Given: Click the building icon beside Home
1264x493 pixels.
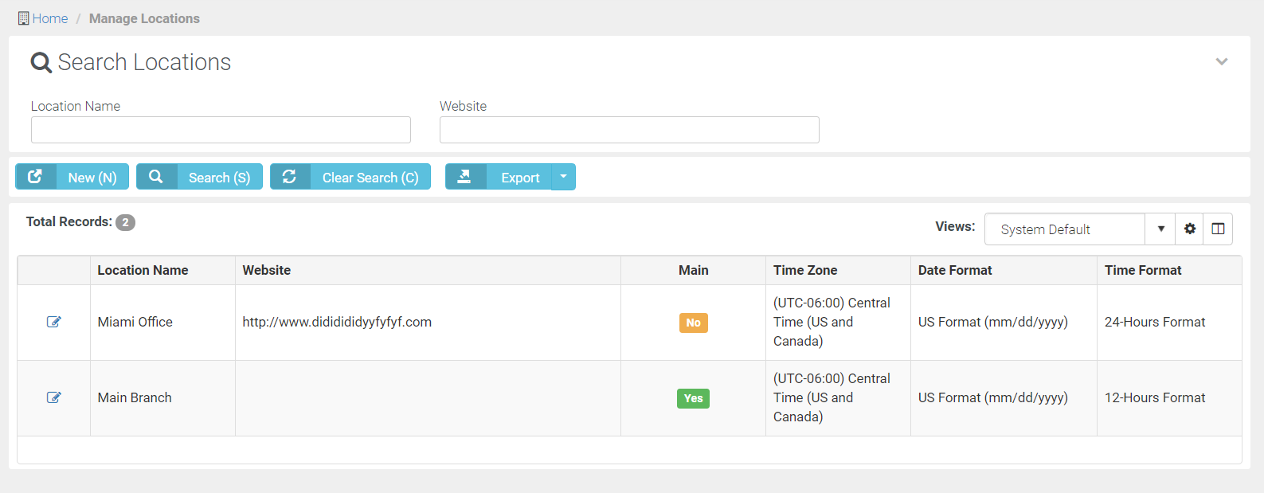Looking at the screenshot, I should (x=23, y=18).
